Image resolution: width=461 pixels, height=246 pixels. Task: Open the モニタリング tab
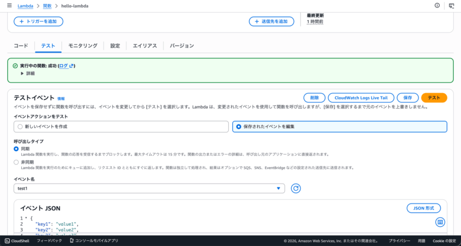tap(83, 46)
